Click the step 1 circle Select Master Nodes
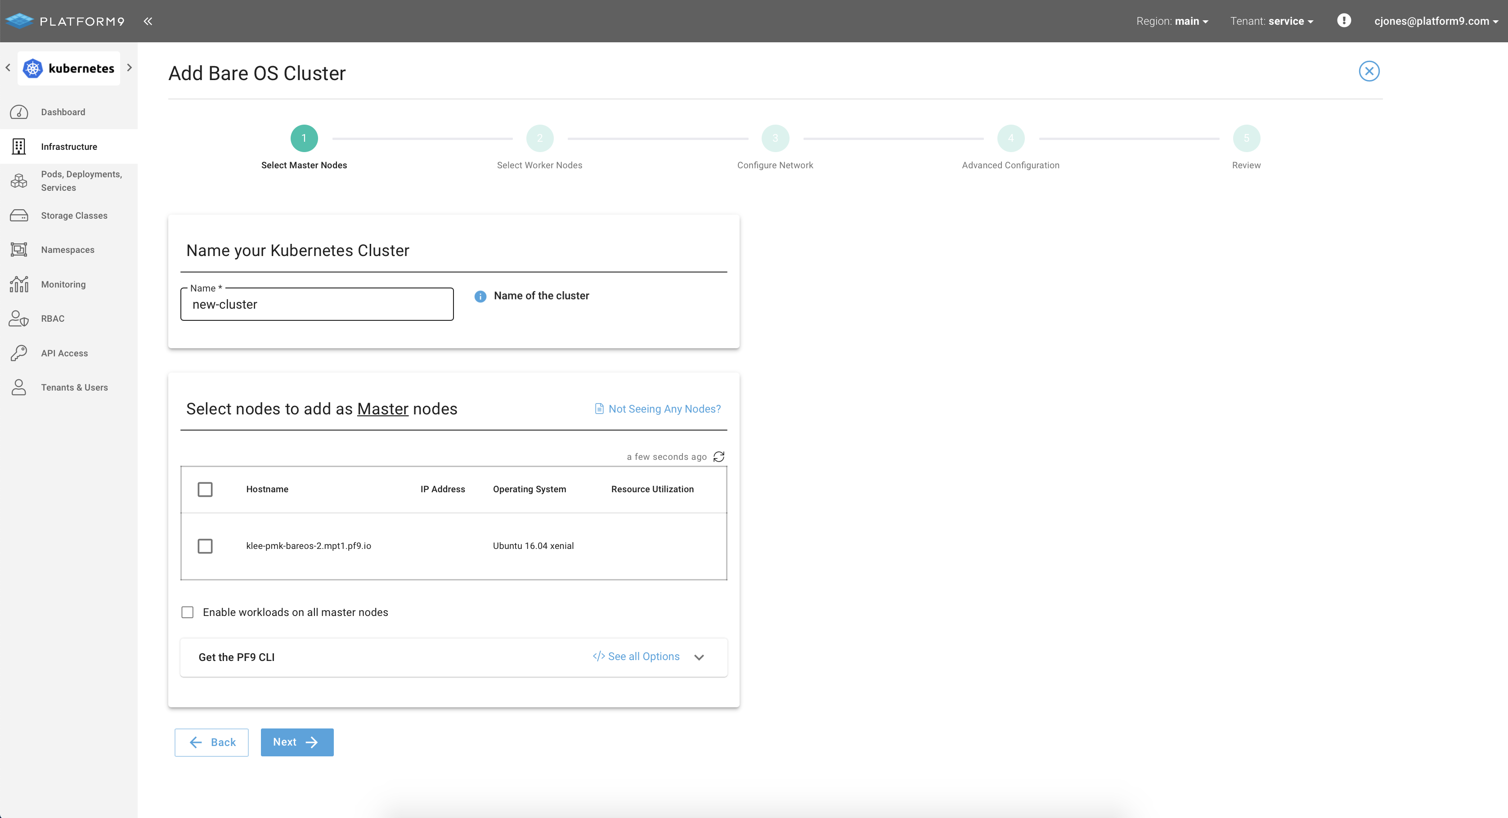 [304, 138]
